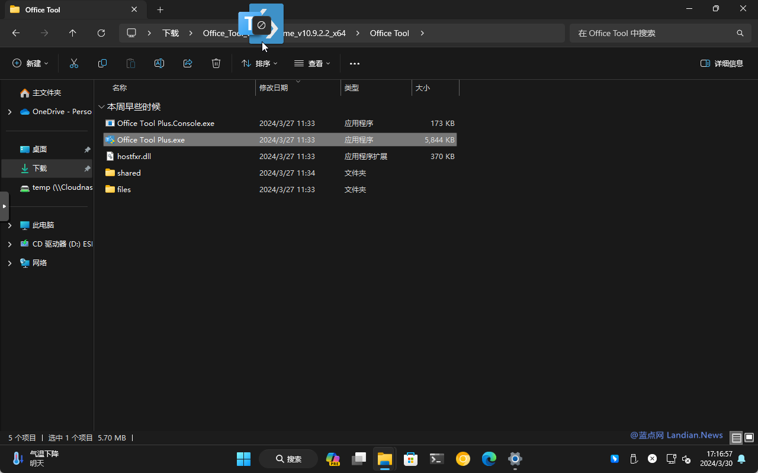Expand OneDrive - Personal tree node
Screen dimensions: 758x473
click(9, 112)
